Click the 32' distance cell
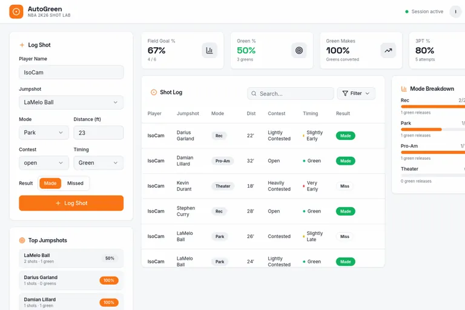The height and width of the screenshot is (310, 465). point(250,161)
